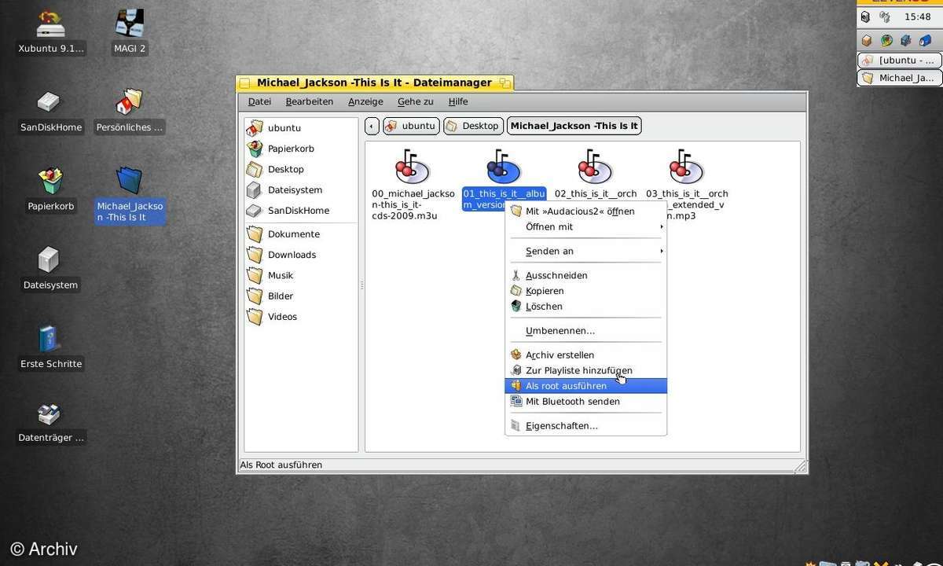
Task: Expand the Öffnen mit submenu
Action: (585, 226)
